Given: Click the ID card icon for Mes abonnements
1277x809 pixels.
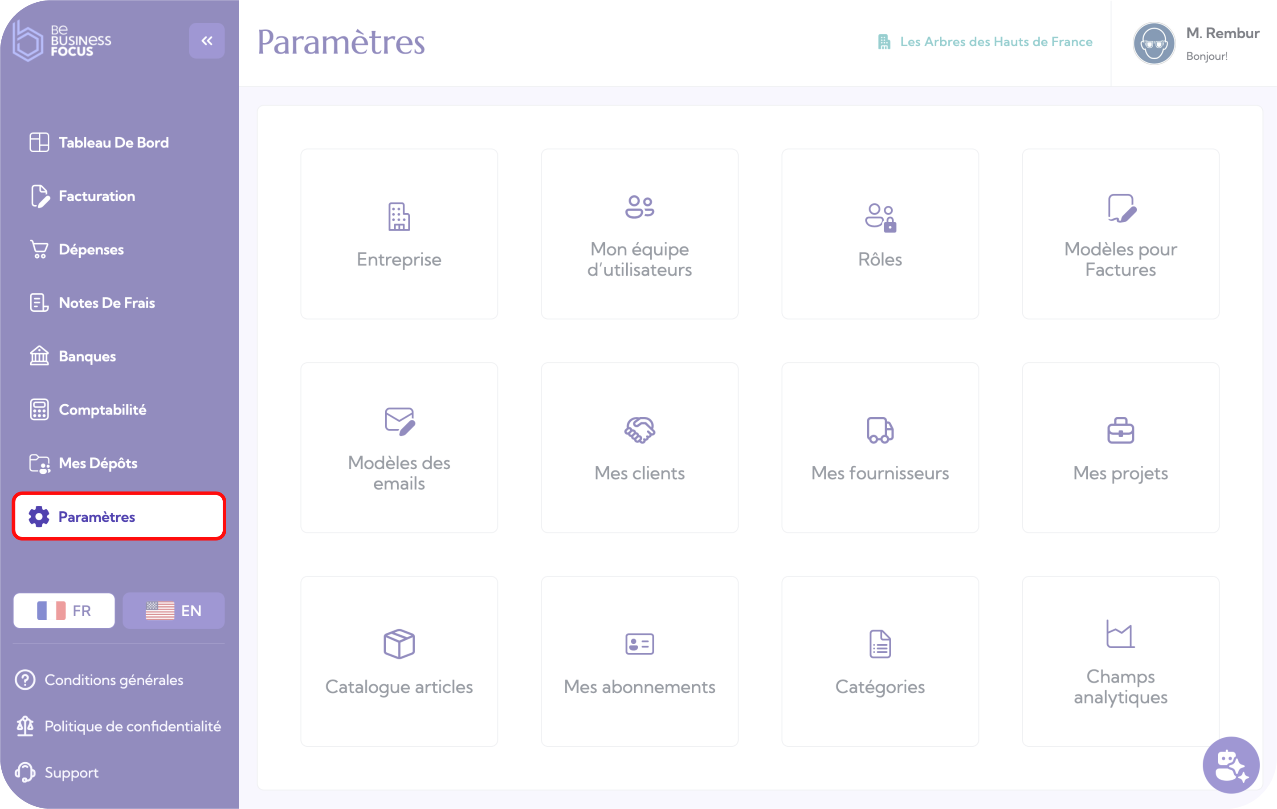Looking at the screenshot, I should pos(640,644).
